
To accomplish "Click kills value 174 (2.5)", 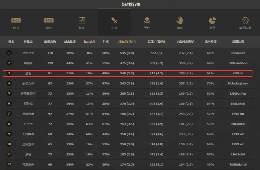I will click(x=127, y=164).
